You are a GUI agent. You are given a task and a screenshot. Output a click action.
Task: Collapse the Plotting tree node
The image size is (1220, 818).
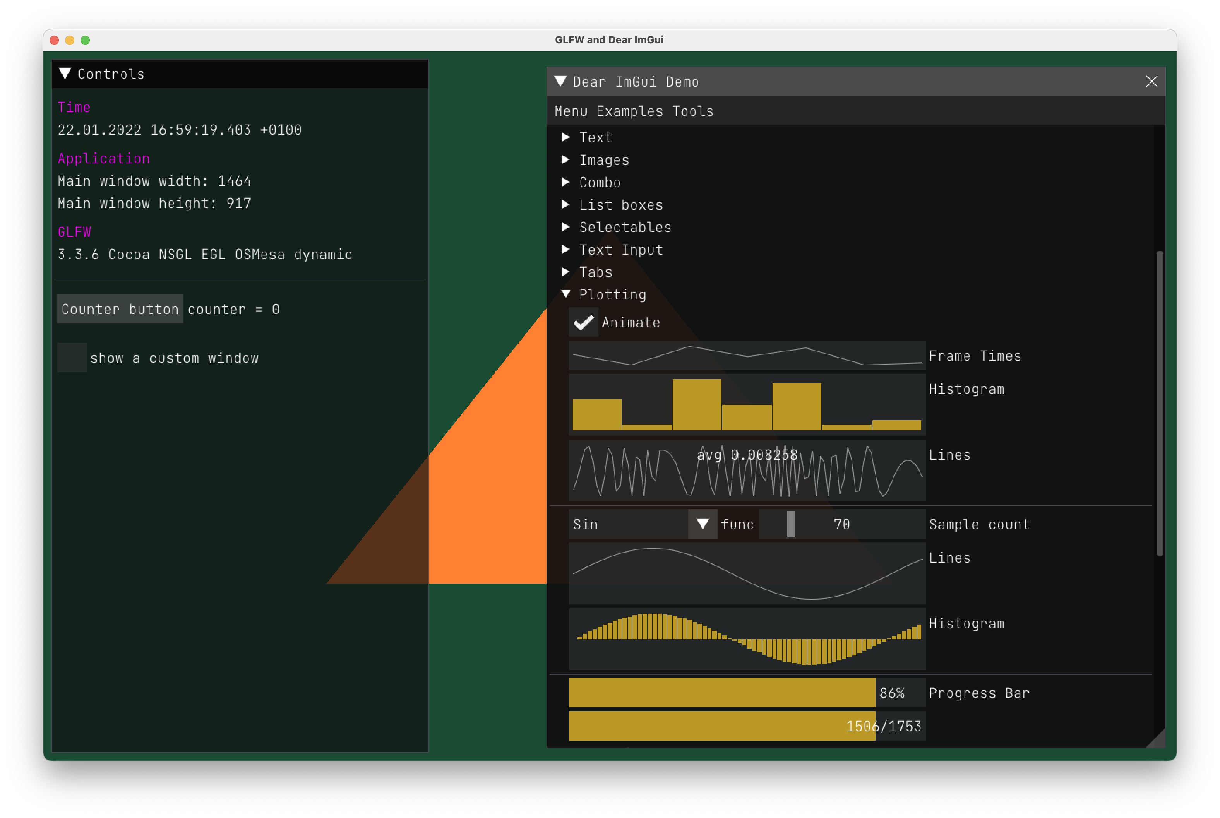[x=565, y=294]
